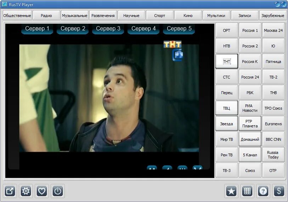Open the Euronews channel

tap(273, 124)
